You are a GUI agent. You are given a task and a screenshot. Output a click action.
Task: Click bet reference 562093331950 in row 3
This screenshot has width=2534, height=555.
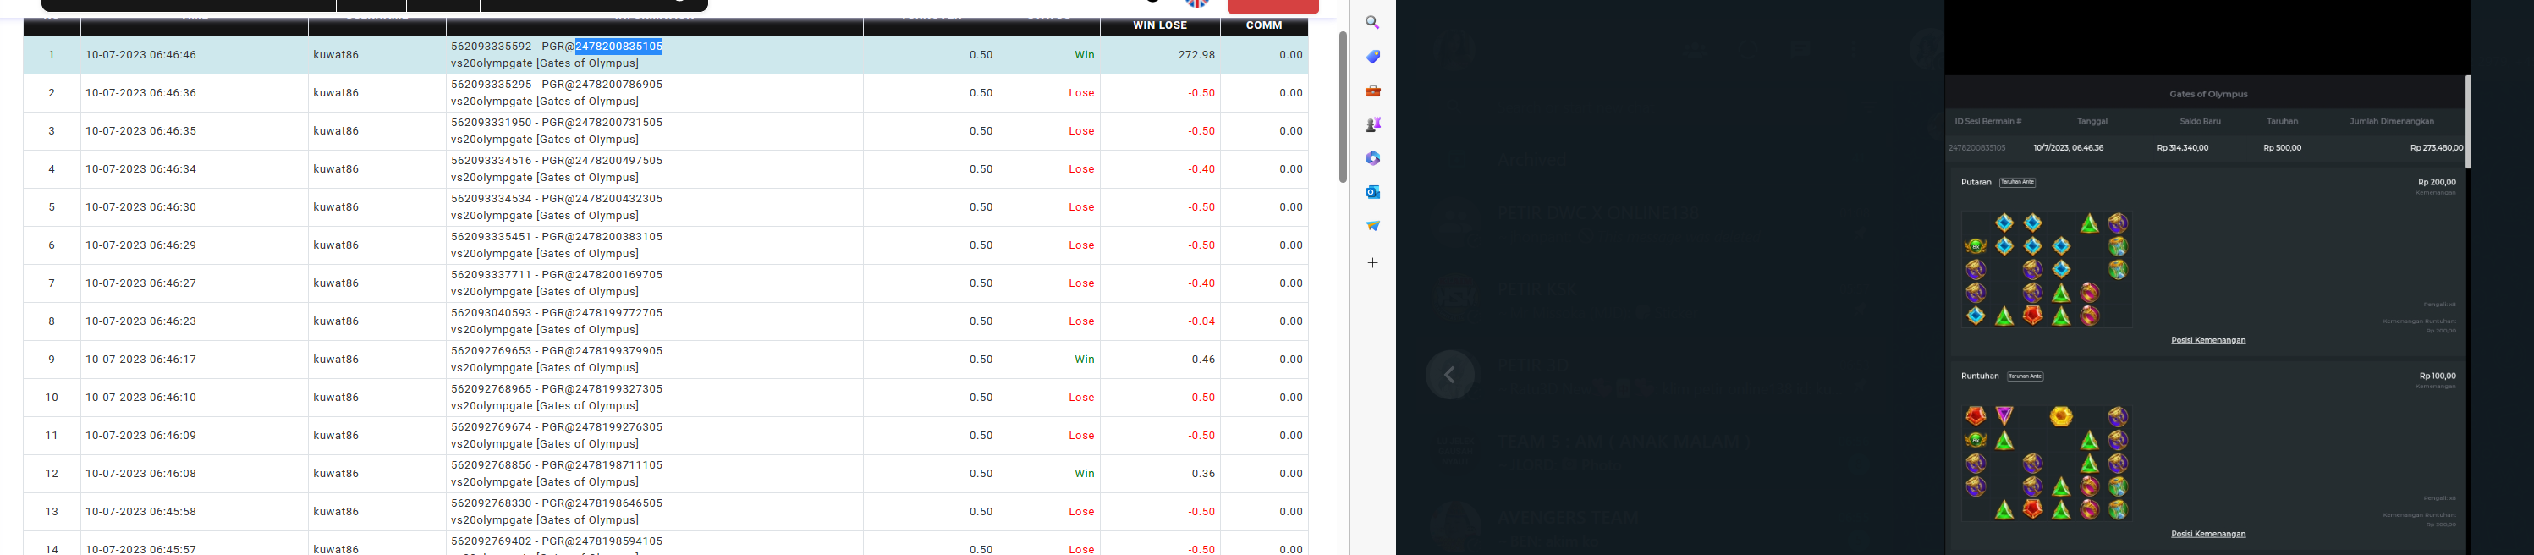click(491, 123)
